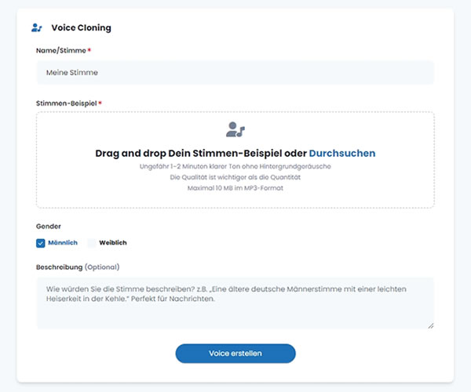Image resolution: width=471 pixels, height=392 pixels.
Task: Click the Stimmen-Beispiel drop zone area
Action: [x=235, y=198]
